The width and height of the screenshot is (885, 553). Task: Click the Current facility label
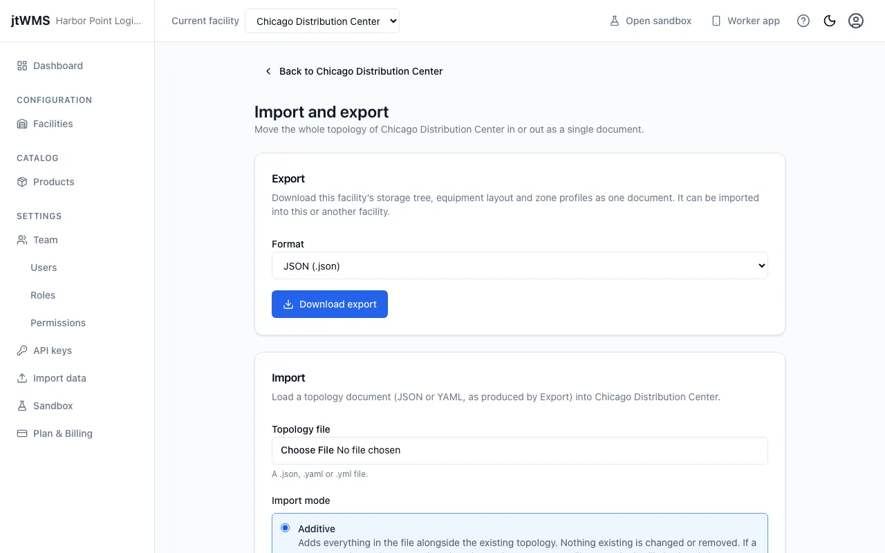pyautogui.click(x=205, y=21)
